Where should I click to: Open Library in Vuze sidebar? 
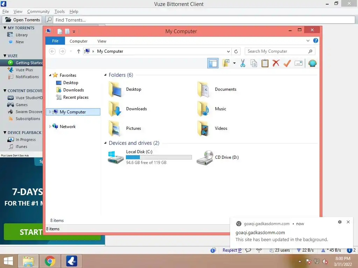[21, 35]
